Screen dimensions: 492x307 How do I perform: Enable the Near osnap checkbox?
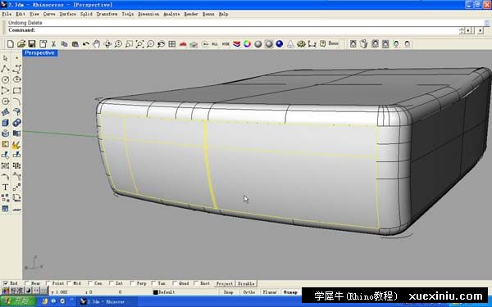point(27,283)
